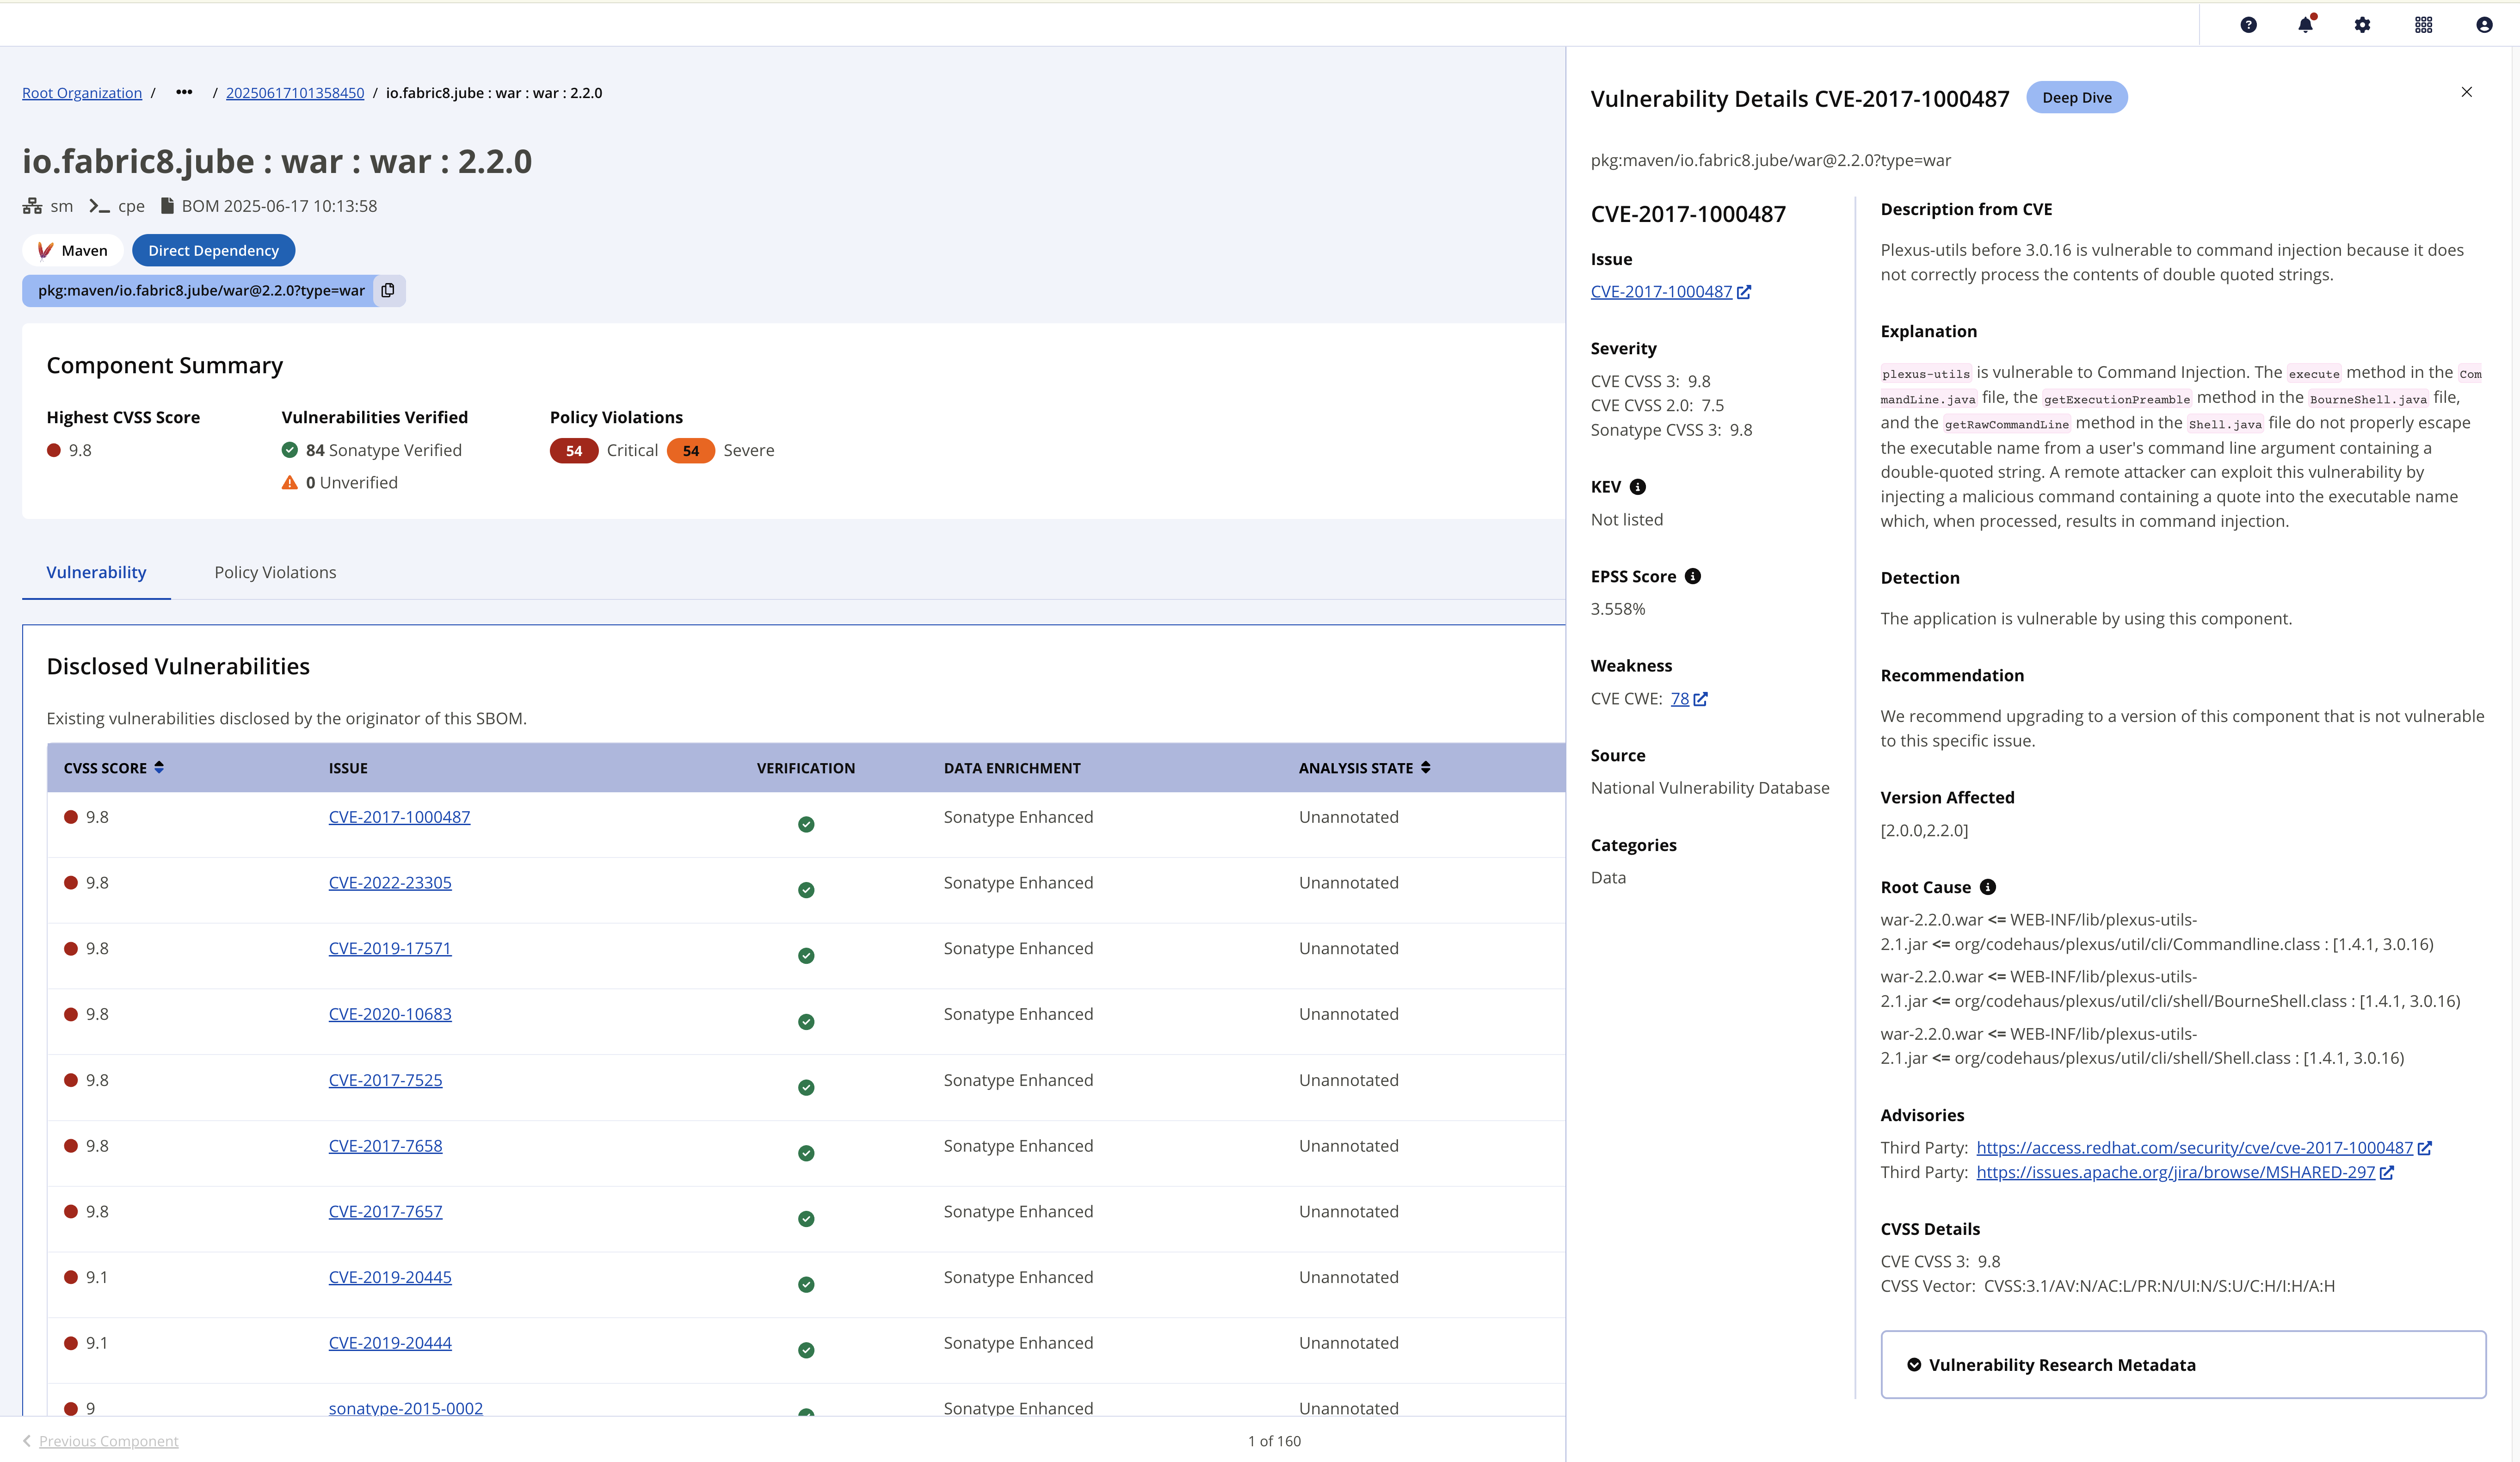Open the Red Hat security advisory link
2520x1462 pixels.
(2195, 1148)
